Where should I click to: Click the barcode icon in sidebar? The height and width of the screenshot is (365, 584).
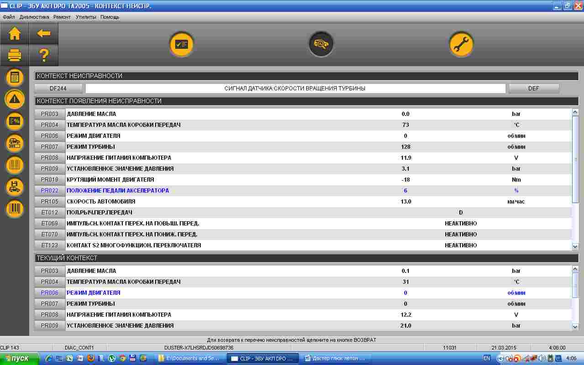click(x=15, y=209)
